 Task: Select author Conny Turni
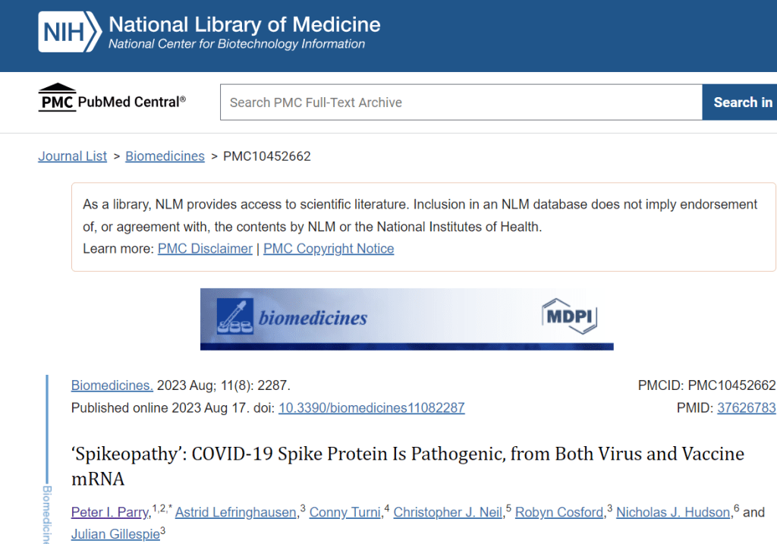coord(344,513)
